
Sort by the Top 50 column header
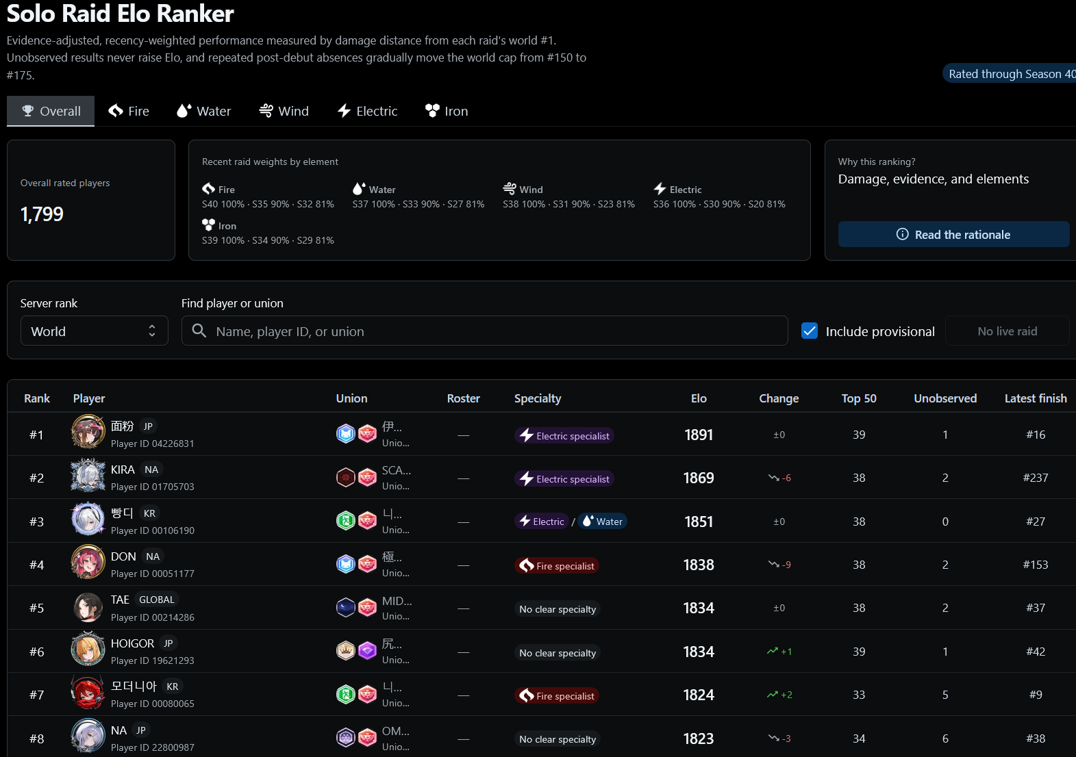click(x=859, y=398)
